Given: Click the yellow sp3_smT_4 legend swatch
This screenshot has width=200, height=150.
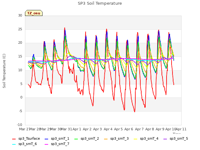Looking at the screenshot, I should (x=135, y=139).
